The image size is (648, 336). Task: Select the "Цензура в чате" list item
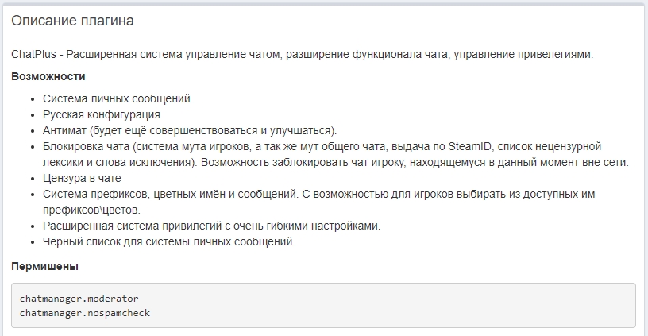[x=82, y=178]
